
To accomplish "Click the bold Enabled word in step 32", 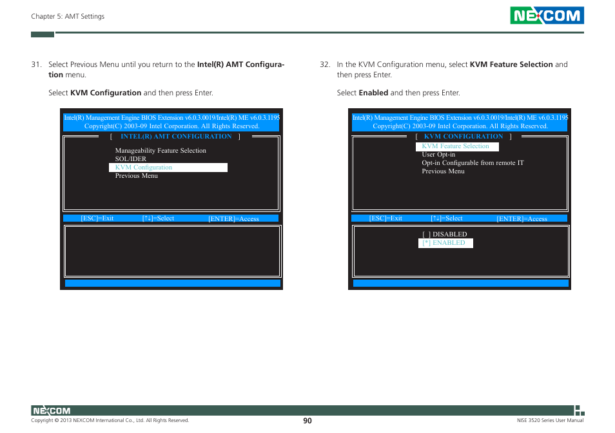I will pyautogui.click(x=373, y=93).
